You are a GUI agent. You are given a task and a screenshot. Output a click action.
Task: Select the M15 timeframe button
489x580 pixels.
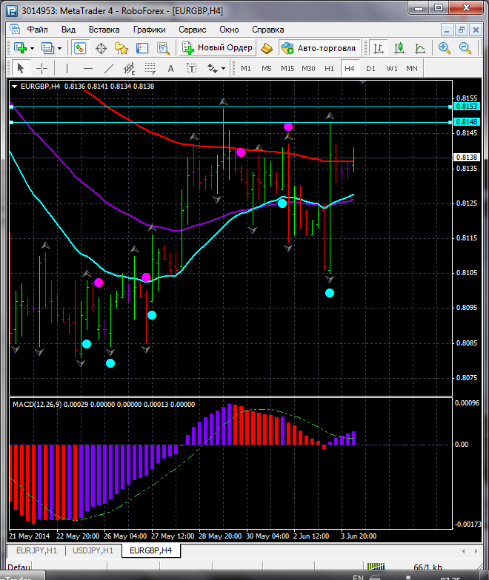click(287, 68)
